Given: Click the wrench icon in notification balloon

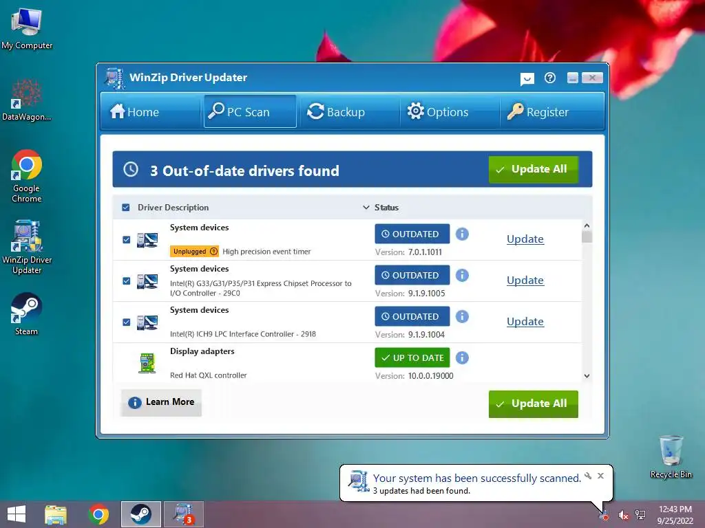Looking at the screenshot, I should 588,476.
